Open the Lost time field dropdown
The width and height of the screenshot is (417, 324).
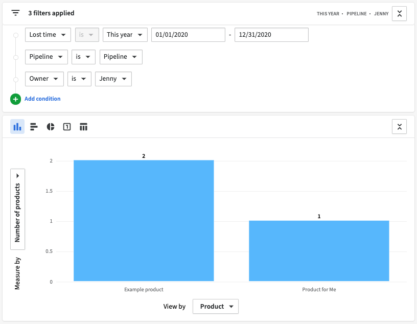(48, 35)
